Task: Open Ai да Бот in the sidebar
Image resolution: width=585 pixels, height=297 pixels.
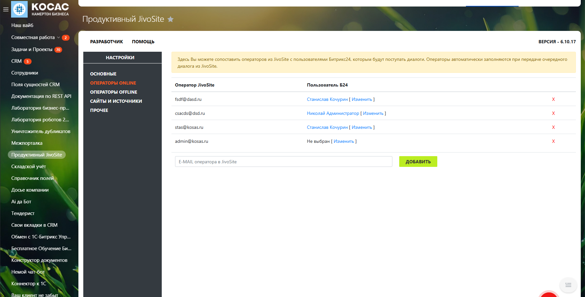Action: point(21,202)
